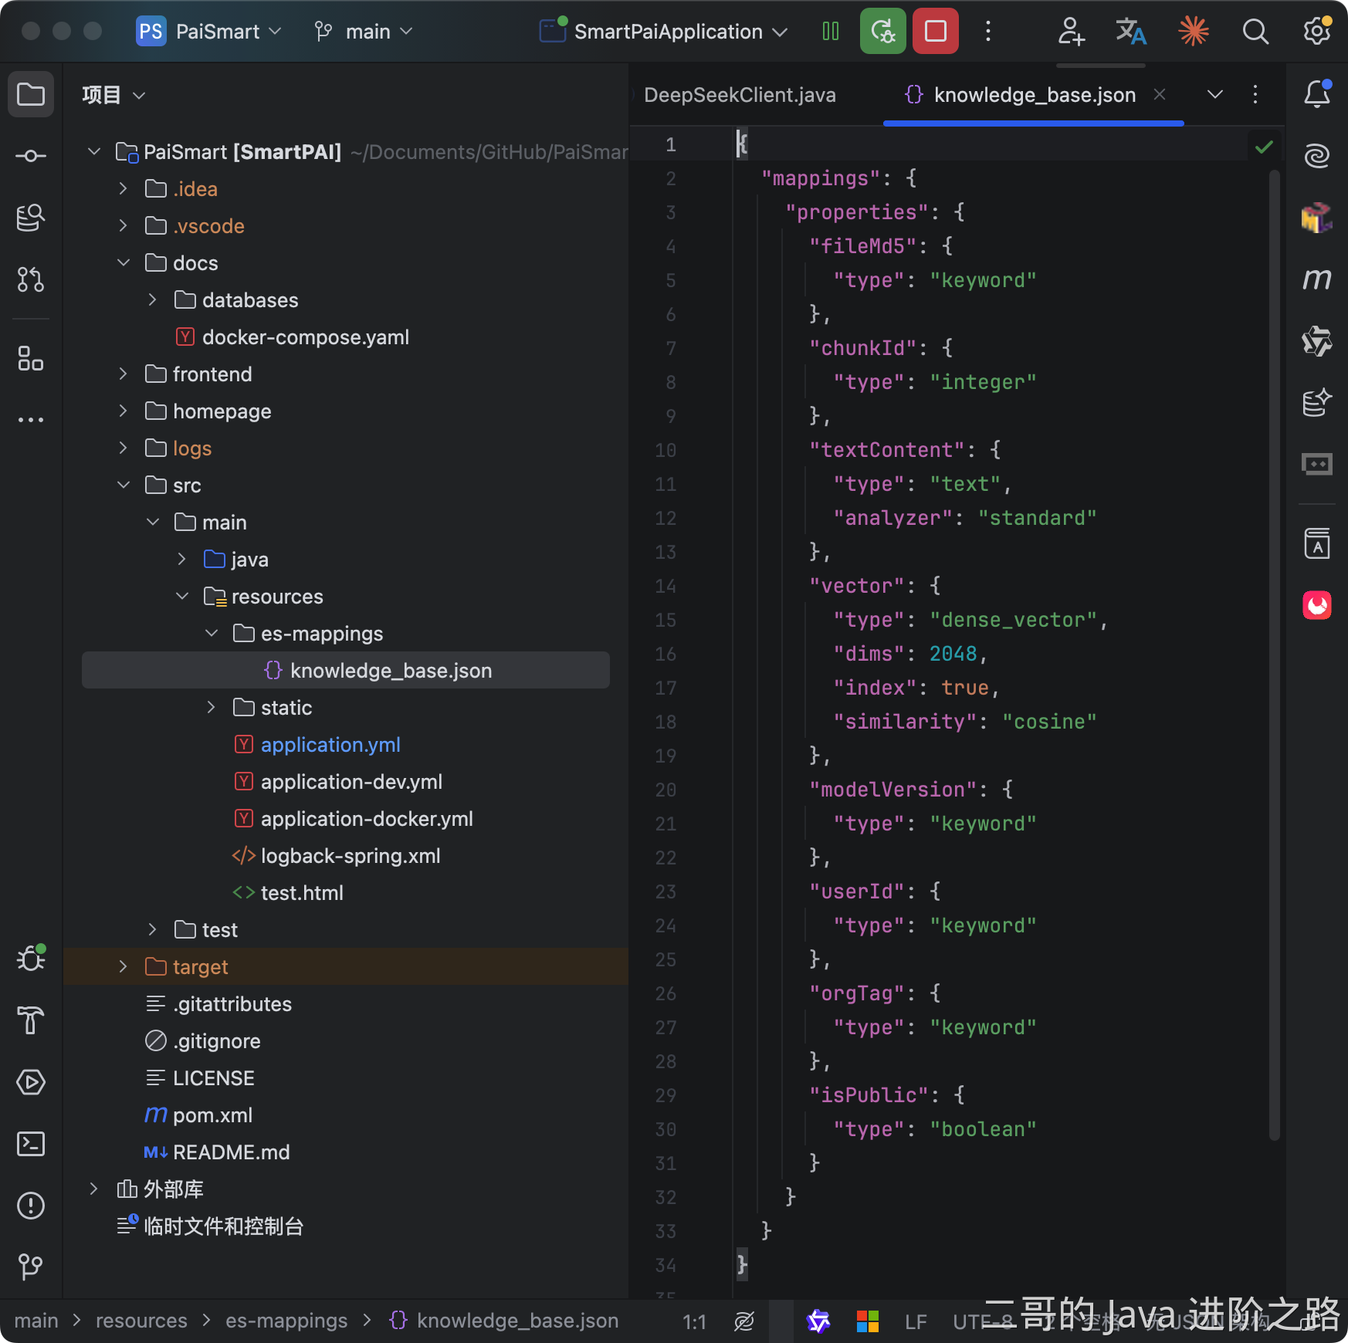Expand the 外部库 node
1348x1343 pixels.
click(93, 1189)
